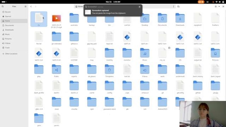Select Recent in the sidebar
The image size is (226, 127).
click(14, 12)
